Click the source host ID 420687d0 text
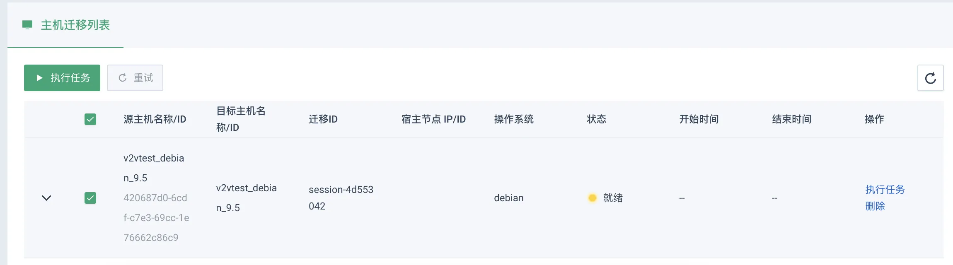 click(156, 218)
